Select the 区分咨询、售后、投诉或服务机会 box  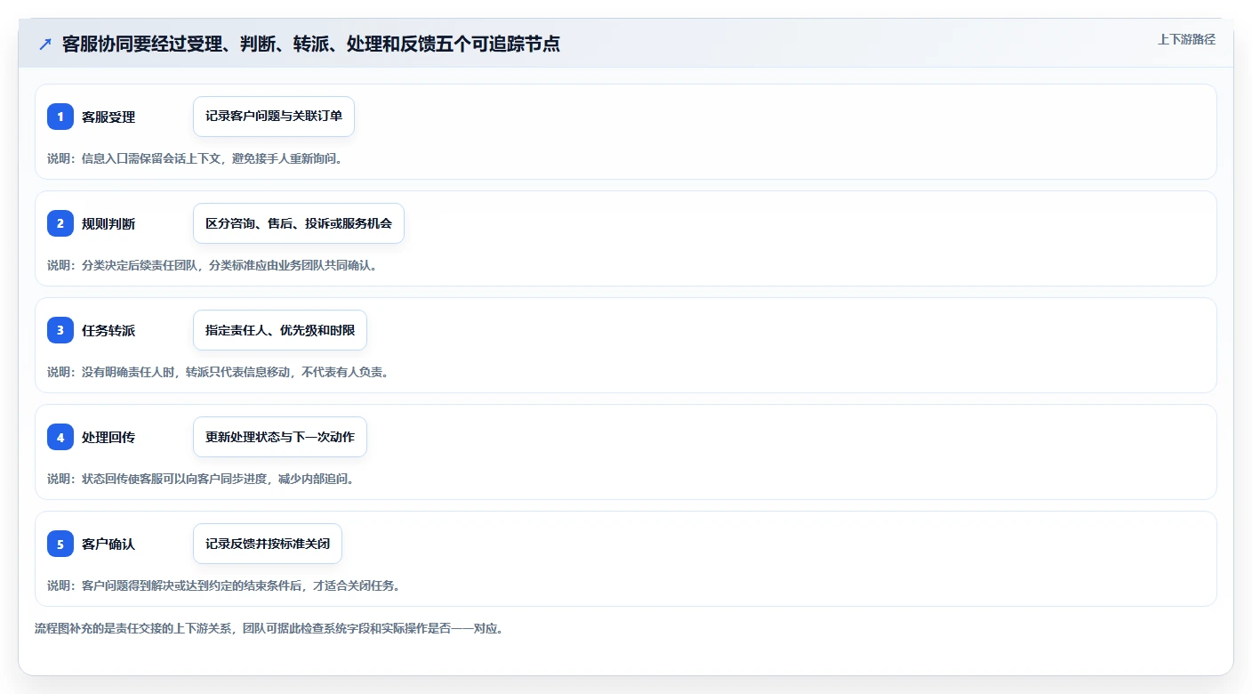tap(299, 223)
